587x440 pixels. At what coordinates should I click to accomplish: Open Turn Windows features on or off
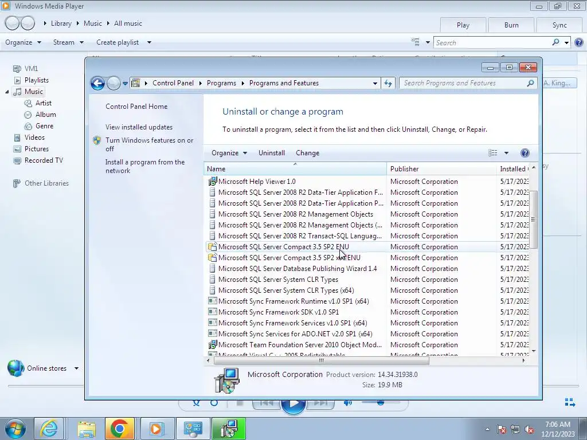[149, 144]
